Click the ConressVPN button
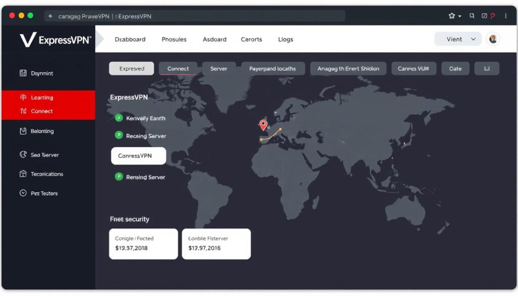The image size is (518, 296). coord(139,156)
